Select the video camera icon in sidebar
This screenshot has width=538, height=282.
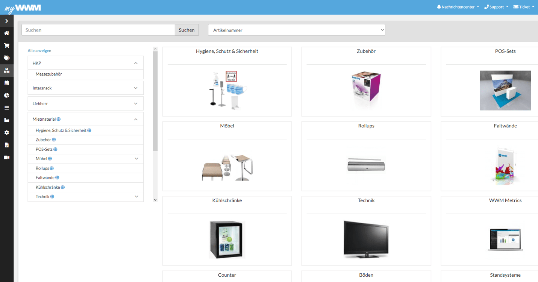click(6, 157)
